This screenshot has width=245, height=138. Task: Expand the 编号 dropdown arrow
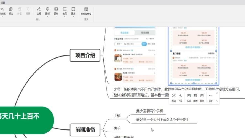click(x=65, y=16)
